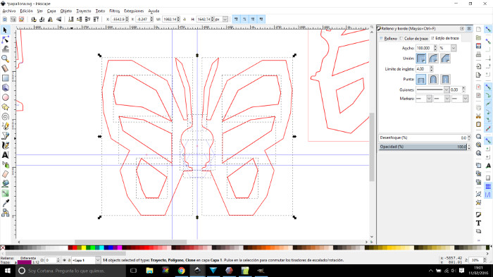Select the Star/polygon tool
493x277 pixels.
click(x=5, y=107)
